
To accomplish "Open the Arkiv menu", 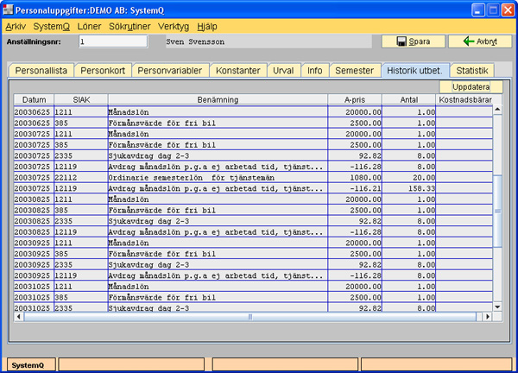I will click(x=16, y=27).
